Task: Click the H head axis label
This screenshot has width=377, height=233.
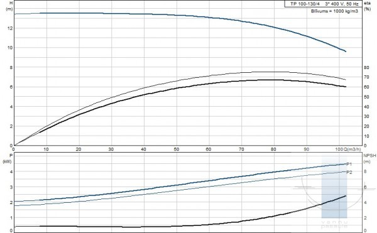Action: (10, 3)
